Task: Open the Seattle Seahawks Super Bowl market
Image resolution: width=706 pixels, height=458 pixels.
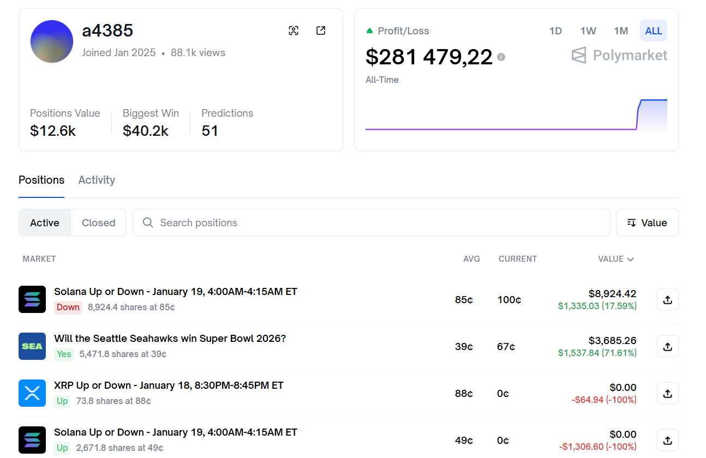Action: pyautogui.click(x=170, y=339)
